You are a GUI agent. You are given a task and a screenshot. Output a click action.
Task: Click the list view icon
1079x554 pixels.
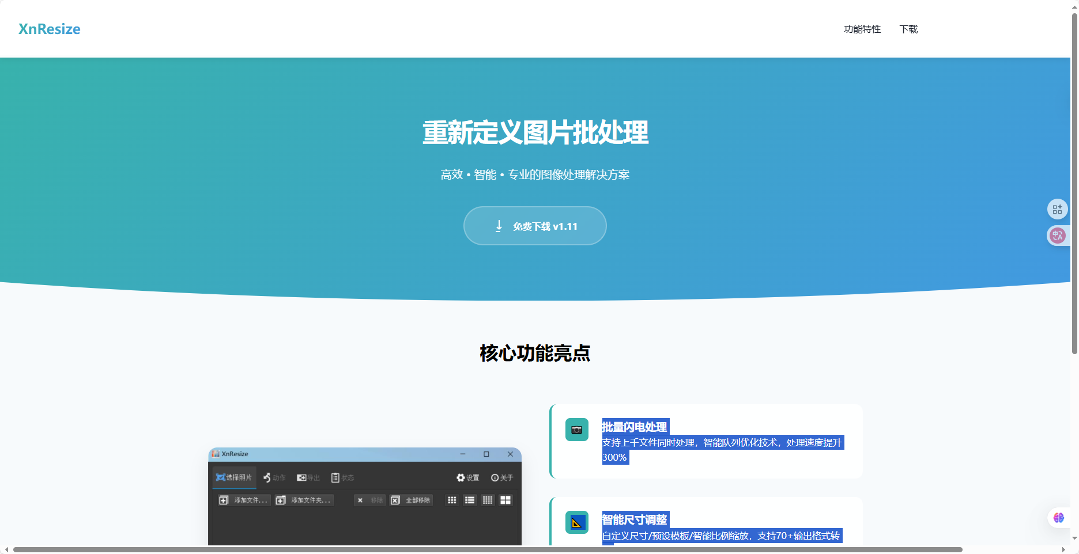pos(470,500)
